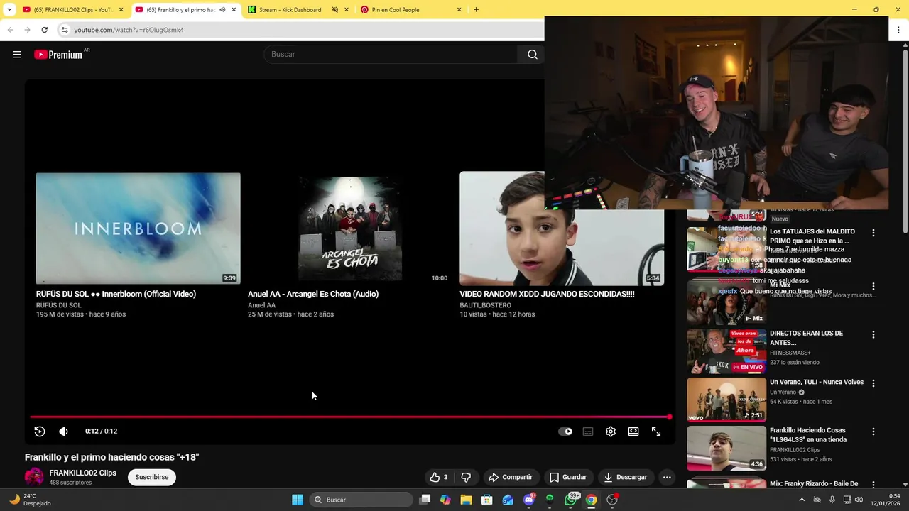Click the Descargar download button
Screen dimensions: 909x511
coord(626,477)
